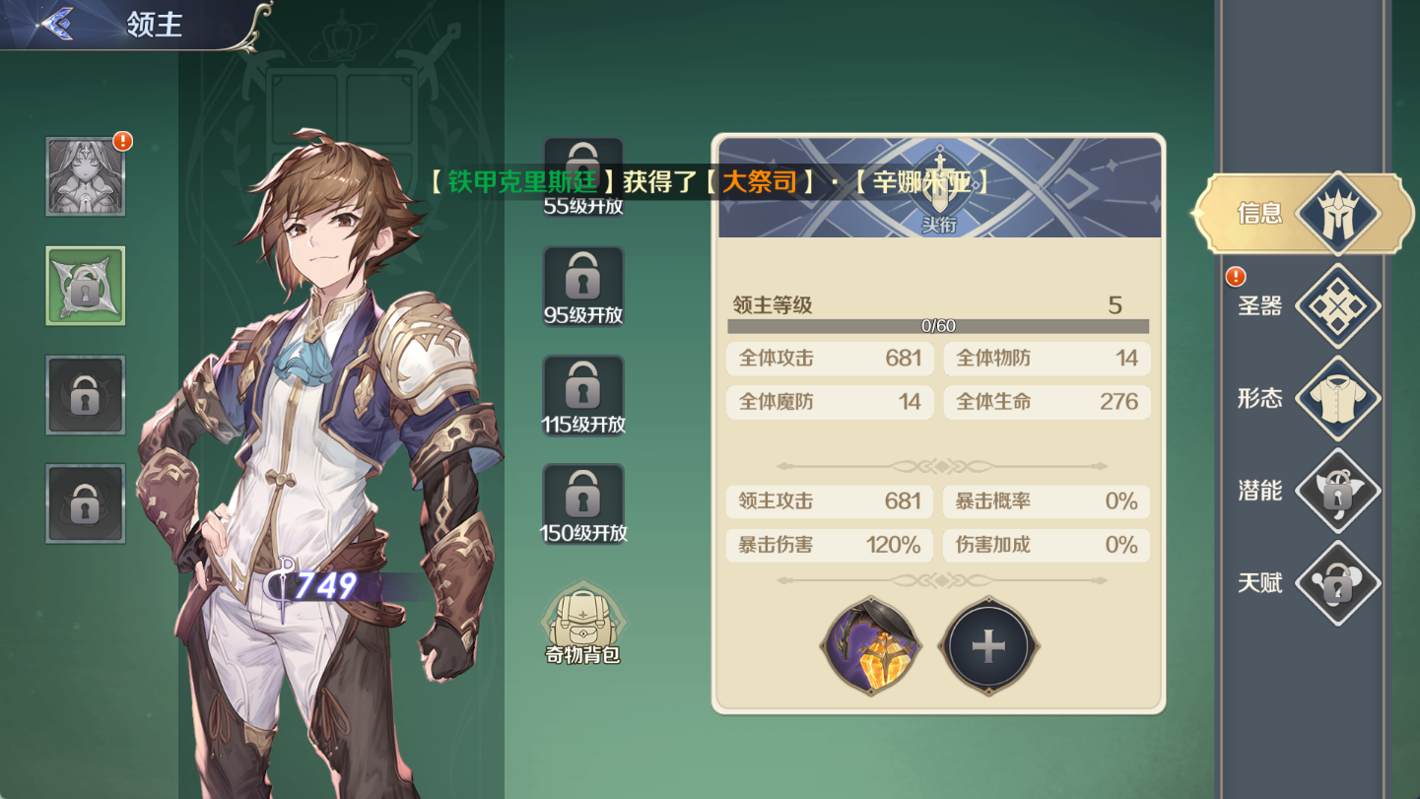Image resolution: width=1420 pixels, height=799 pixels.
Task: Select the equipped lantern relic icon
Action: pyautogui.click(x=871, y=646)
